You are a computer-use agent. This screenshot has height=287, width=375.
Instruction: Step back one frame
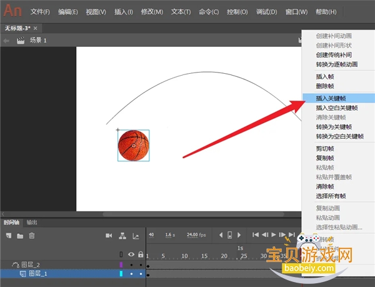coord(265,235)
